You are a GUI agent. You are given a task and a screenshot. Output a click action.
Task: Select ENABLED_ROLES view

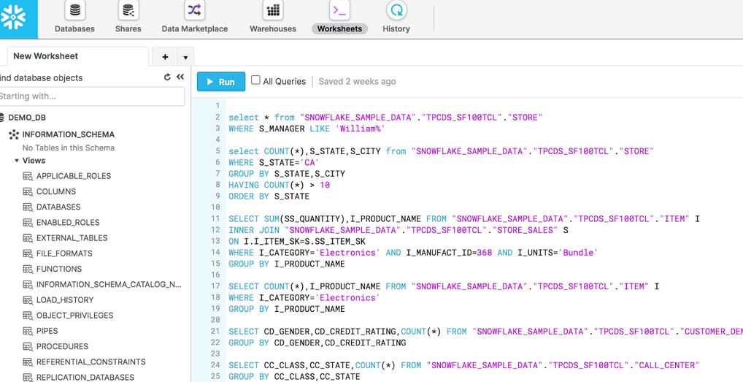tap(68, 222)
